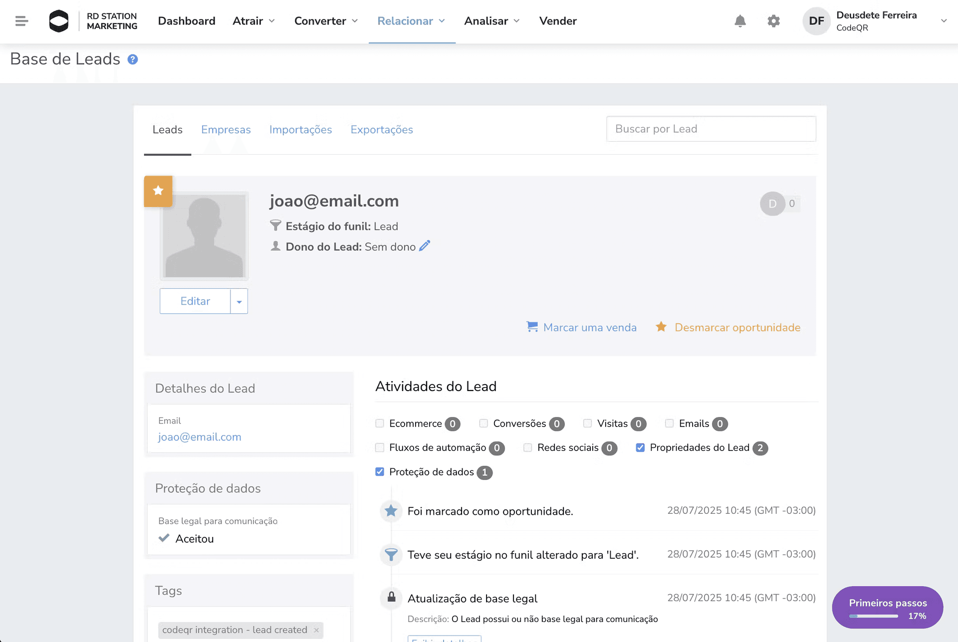Open the joao@email.com email link
The width and height of the screenshot is (958, 642).
199,436
